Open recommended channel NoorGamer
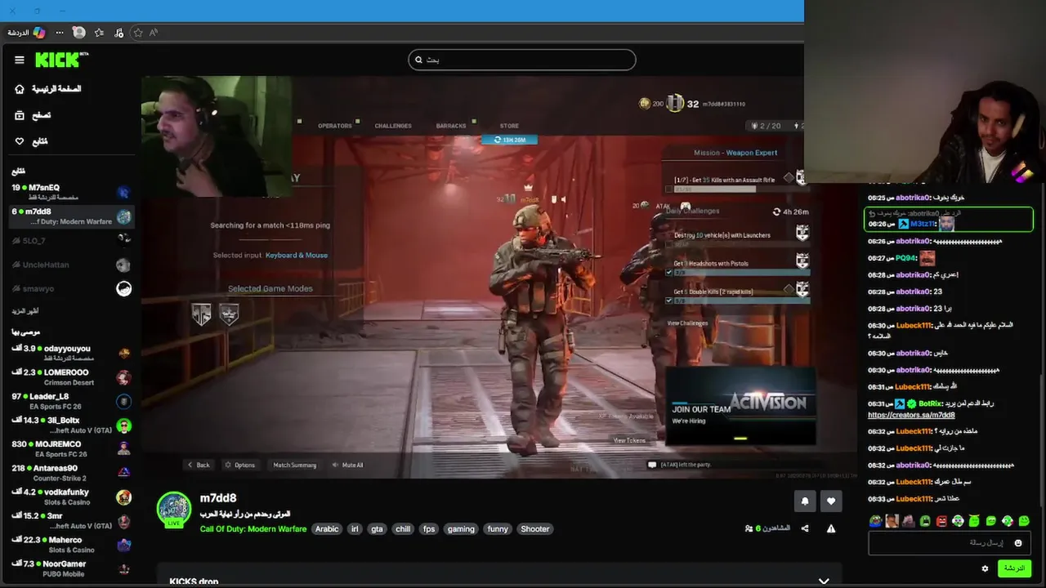 tap(72, 568)
